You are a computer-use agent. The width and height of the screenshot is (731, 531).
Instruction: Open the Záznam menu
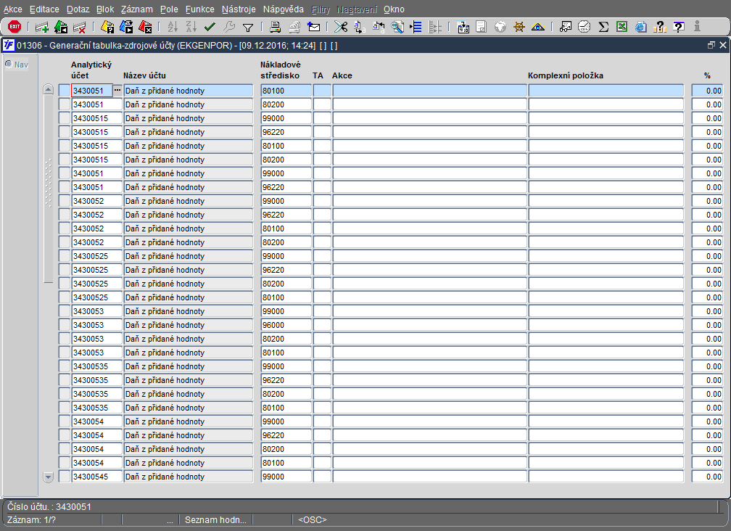point(136,9)
